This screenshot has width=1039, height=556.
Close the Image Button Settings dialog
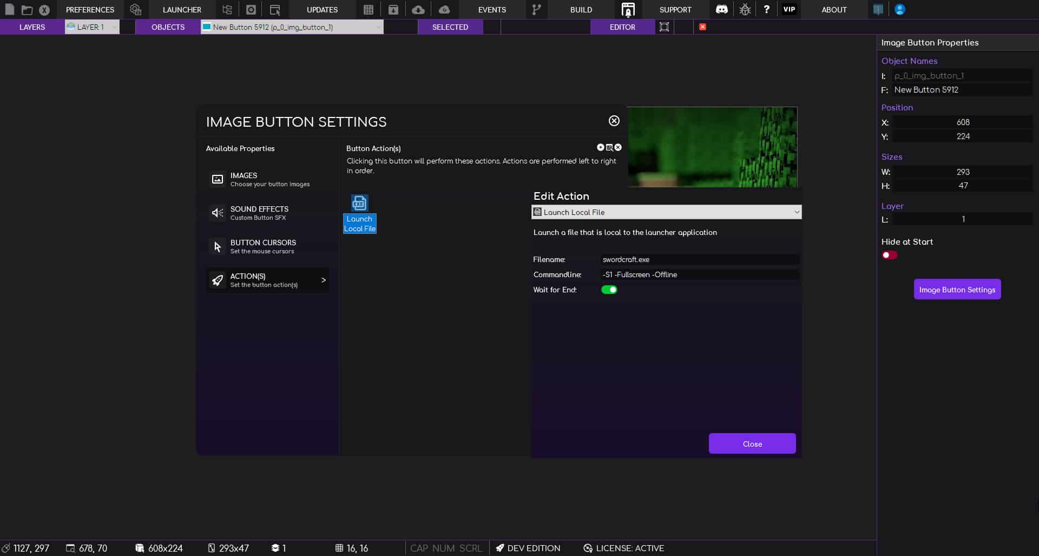click(614, 121)
